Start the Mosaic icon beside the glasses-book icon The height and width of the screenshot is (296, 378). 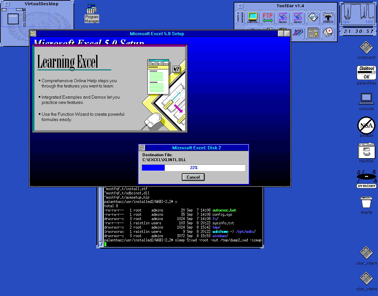(298, 18)
